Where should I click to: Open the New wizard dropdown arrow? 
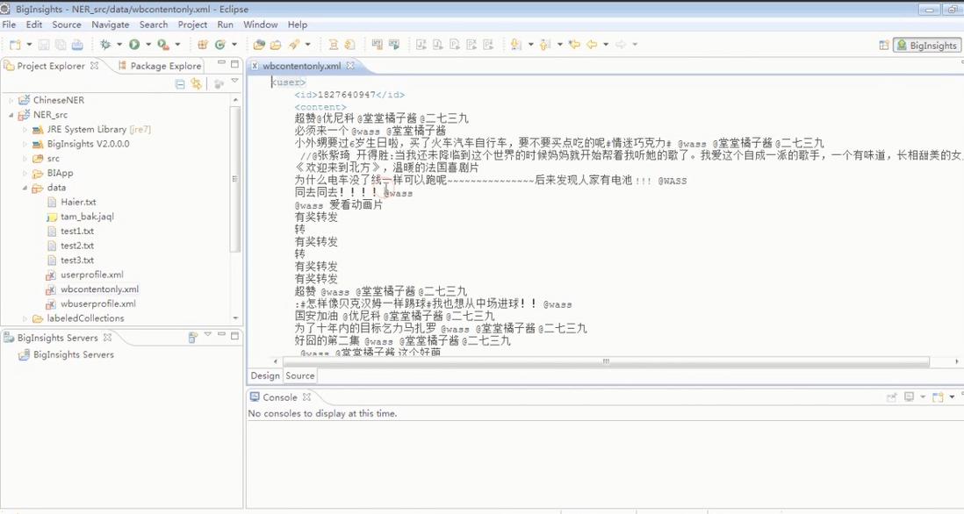pyautogui.click(x=29, y=44)
